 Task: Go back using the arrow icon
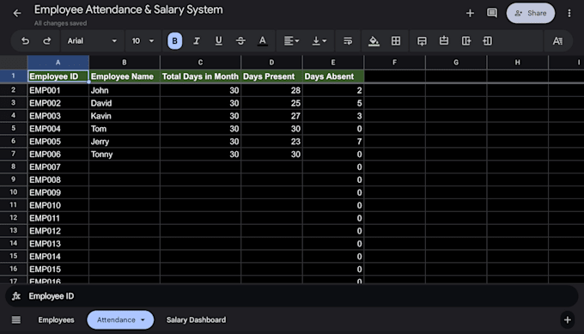17,14
